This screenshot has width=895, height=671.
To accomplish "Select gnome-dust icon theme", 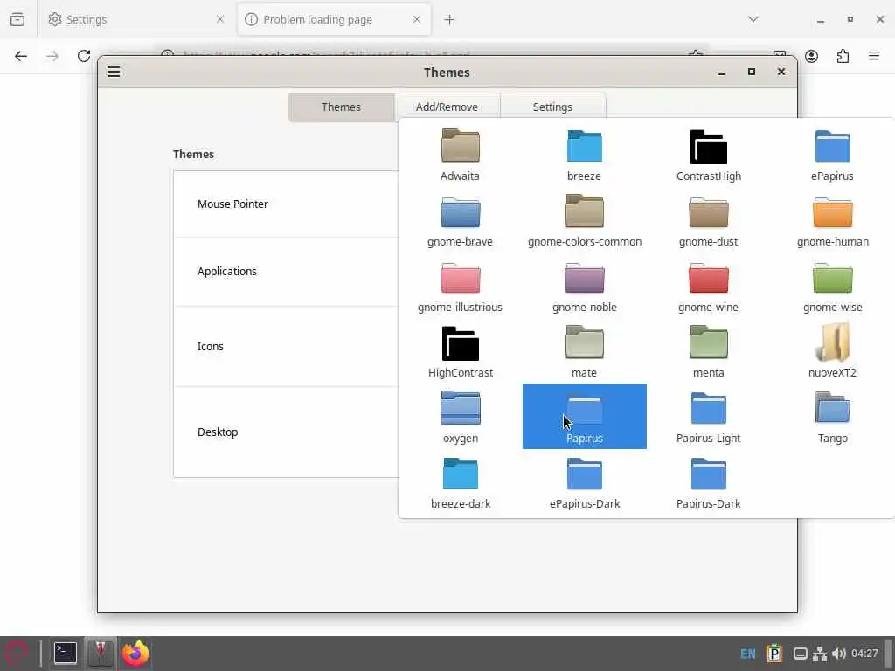I will click(x=708, y=220).
